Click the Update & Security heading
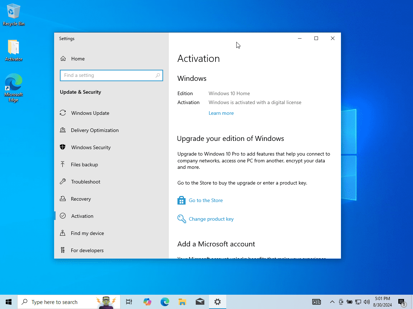Image resolution: width=413 pixels, height=309 pixels. (80, 92)
